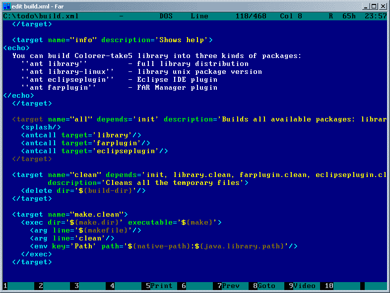
Task: Click the 9Video function key label
Action: coord(302,286)
